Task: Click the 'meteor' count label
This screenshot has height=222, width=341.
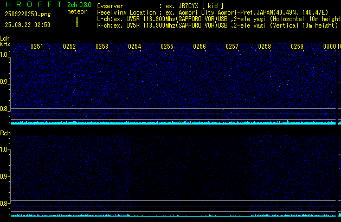Action: tap(76, 11)
